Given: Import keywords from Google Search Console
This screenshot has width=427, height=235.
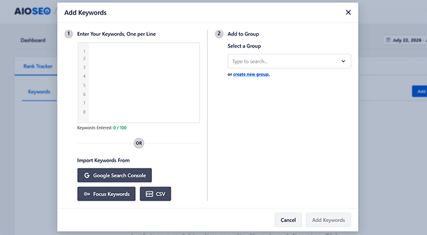Looking at the screenshot, I should 114,175.
